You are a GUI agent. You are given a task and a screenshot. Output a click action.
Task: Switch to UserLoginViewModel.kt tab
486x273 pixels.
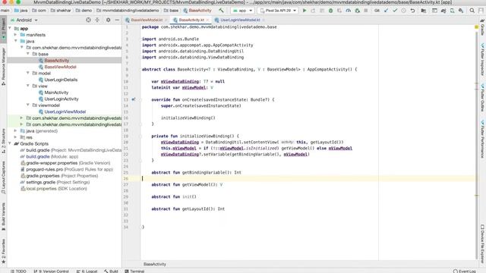click(x=240, y=20)
